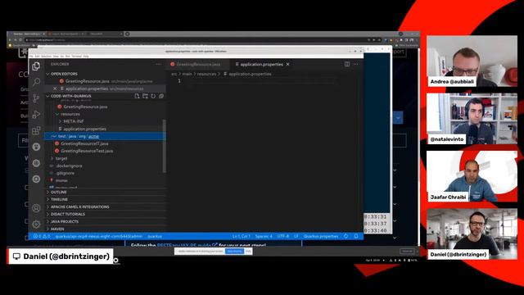Screen dimensions: 524x295
Task: Click the main breadcrumb segment
Action: 187,74
